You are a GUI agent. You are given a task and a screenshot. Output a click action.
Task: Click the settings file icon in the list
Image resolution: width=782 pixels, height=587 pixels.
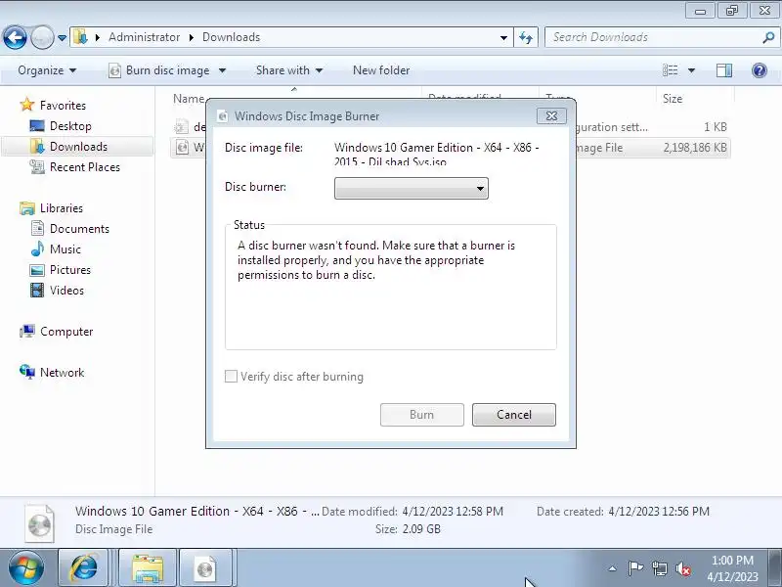click(182, 127)
